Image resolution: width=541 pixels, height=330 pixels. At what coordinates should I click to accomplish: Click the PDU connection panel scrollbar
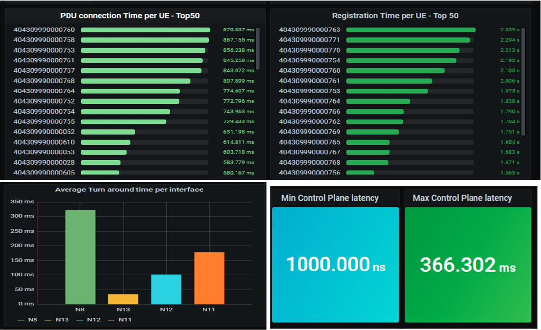pos(258,49)
